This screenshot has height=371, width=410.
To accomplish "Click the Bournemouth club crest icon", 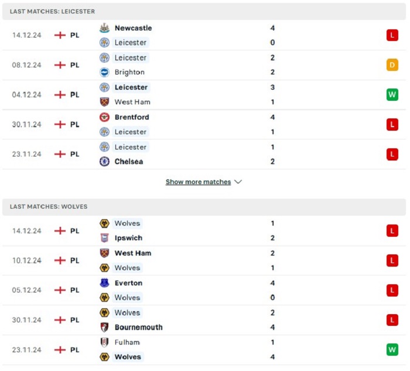I will (104, 327).
